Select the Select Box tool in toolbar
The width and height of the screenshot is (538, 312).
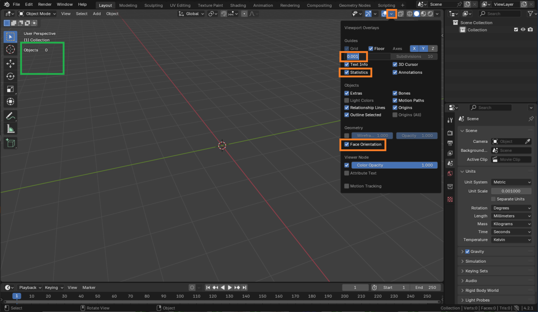point(10,37)
